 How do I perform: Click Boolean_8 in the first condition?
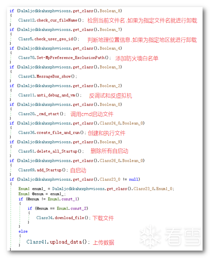[x=110, y=11]
